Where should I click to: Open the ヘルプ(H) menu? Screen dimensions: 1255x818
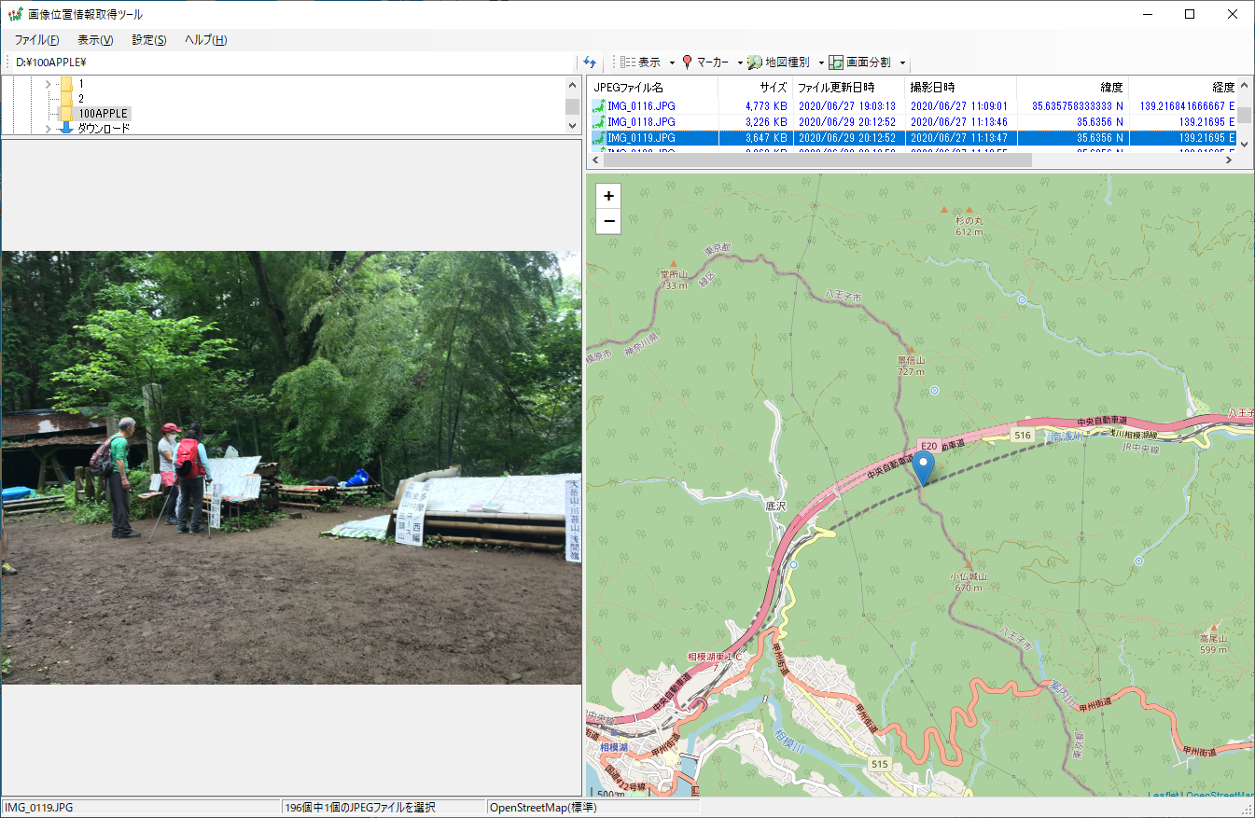click(x=205, y=40)
